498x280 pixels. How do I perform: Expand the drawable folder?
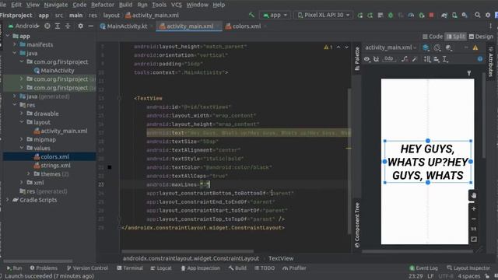pyautogui.click(x=22, y=114)
